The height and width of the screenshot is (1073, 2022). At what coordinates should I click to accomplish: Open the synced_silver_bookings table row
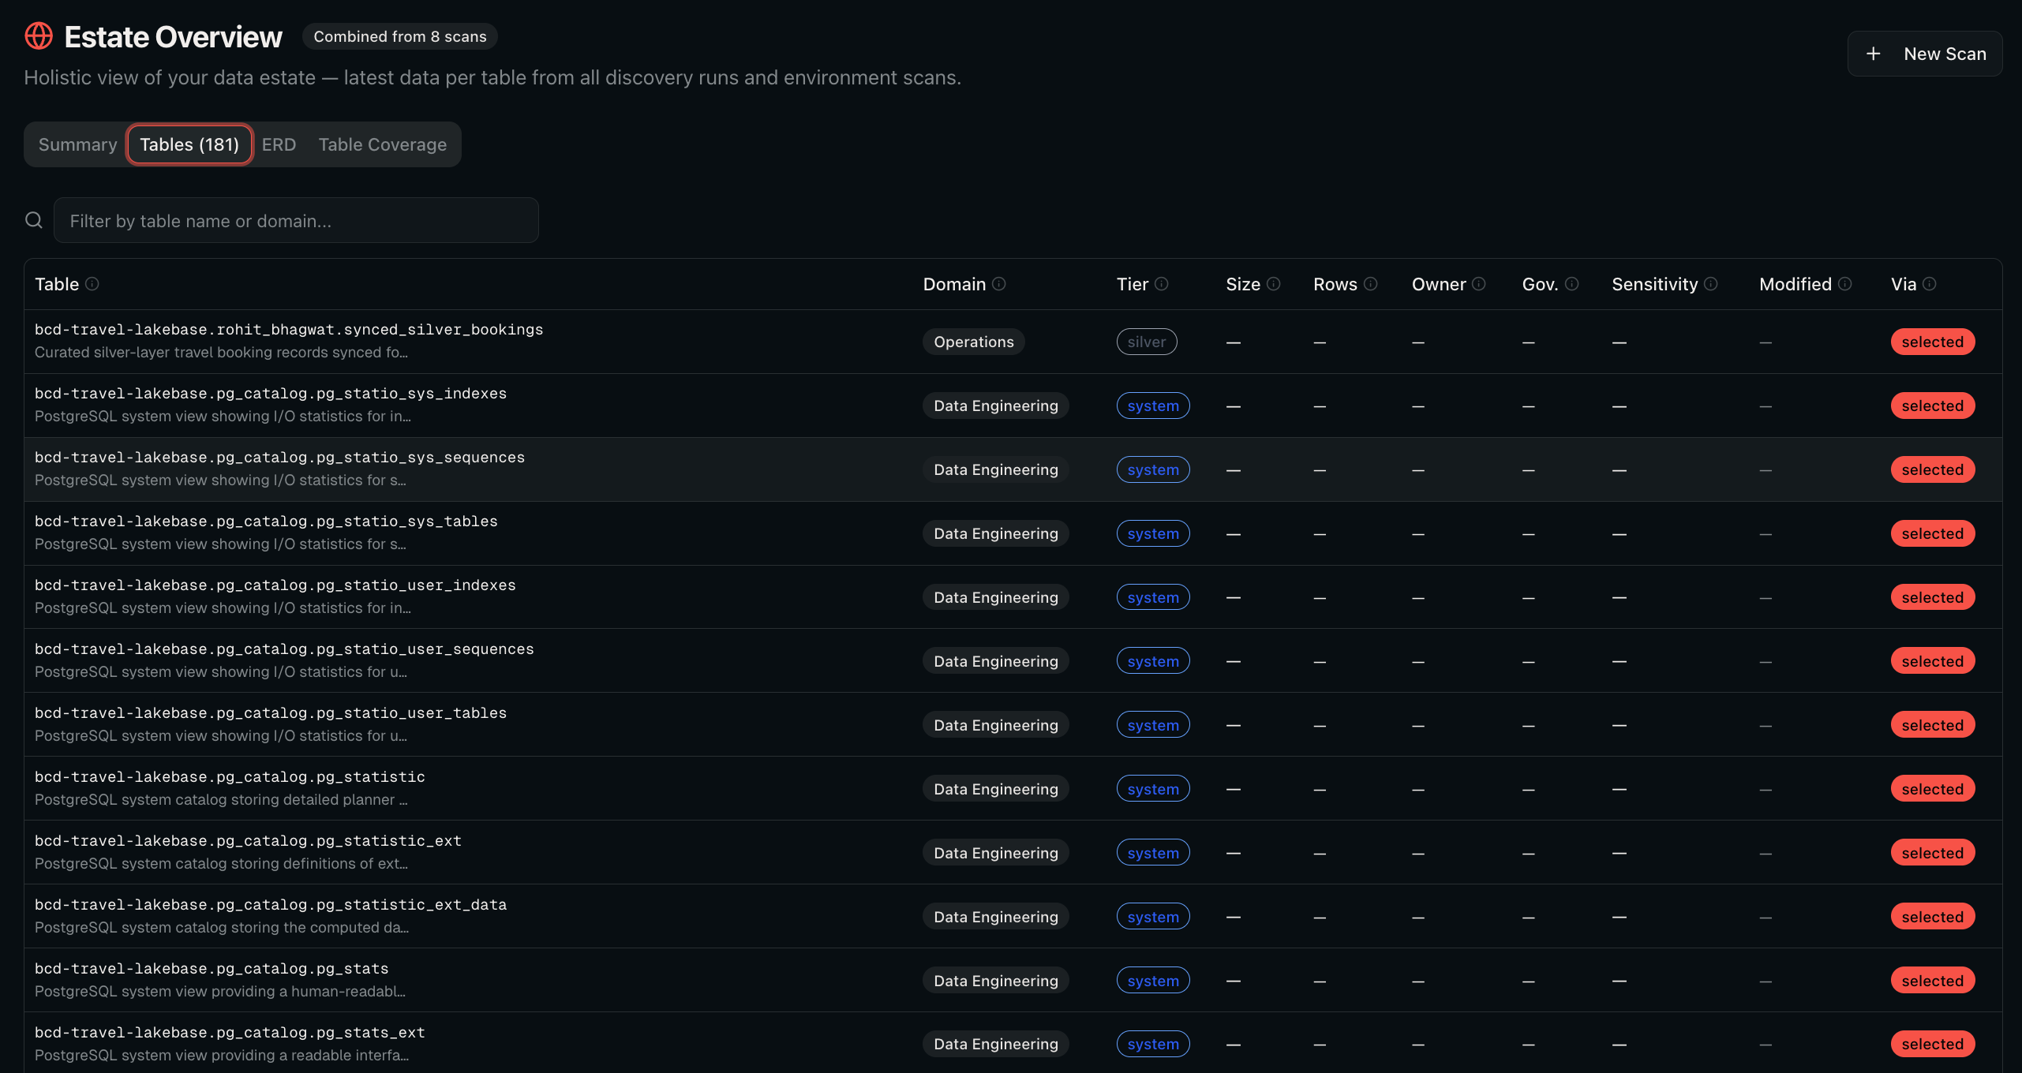pyautogui.click(x=1013, y=342)
